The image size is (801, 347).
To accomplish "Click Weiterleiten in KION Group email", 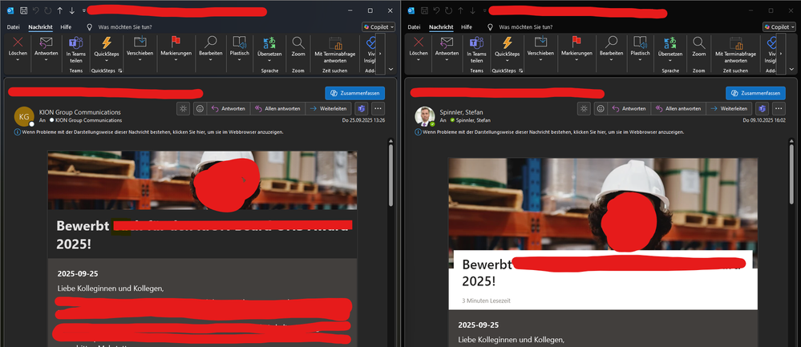I will tap(329, 108).
